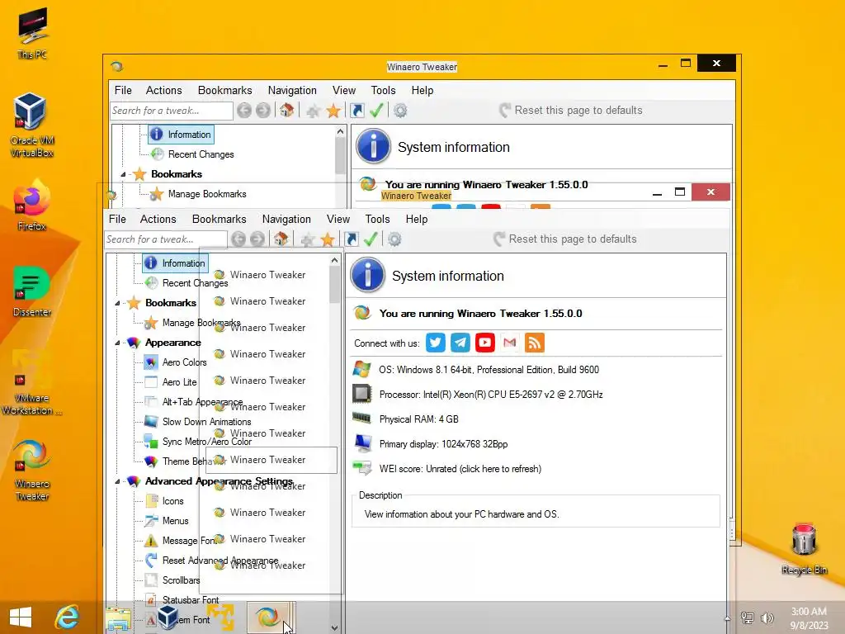The image size is (845, 634).
Task: Open View menu in front Winaero window
Action: [338, 219]
